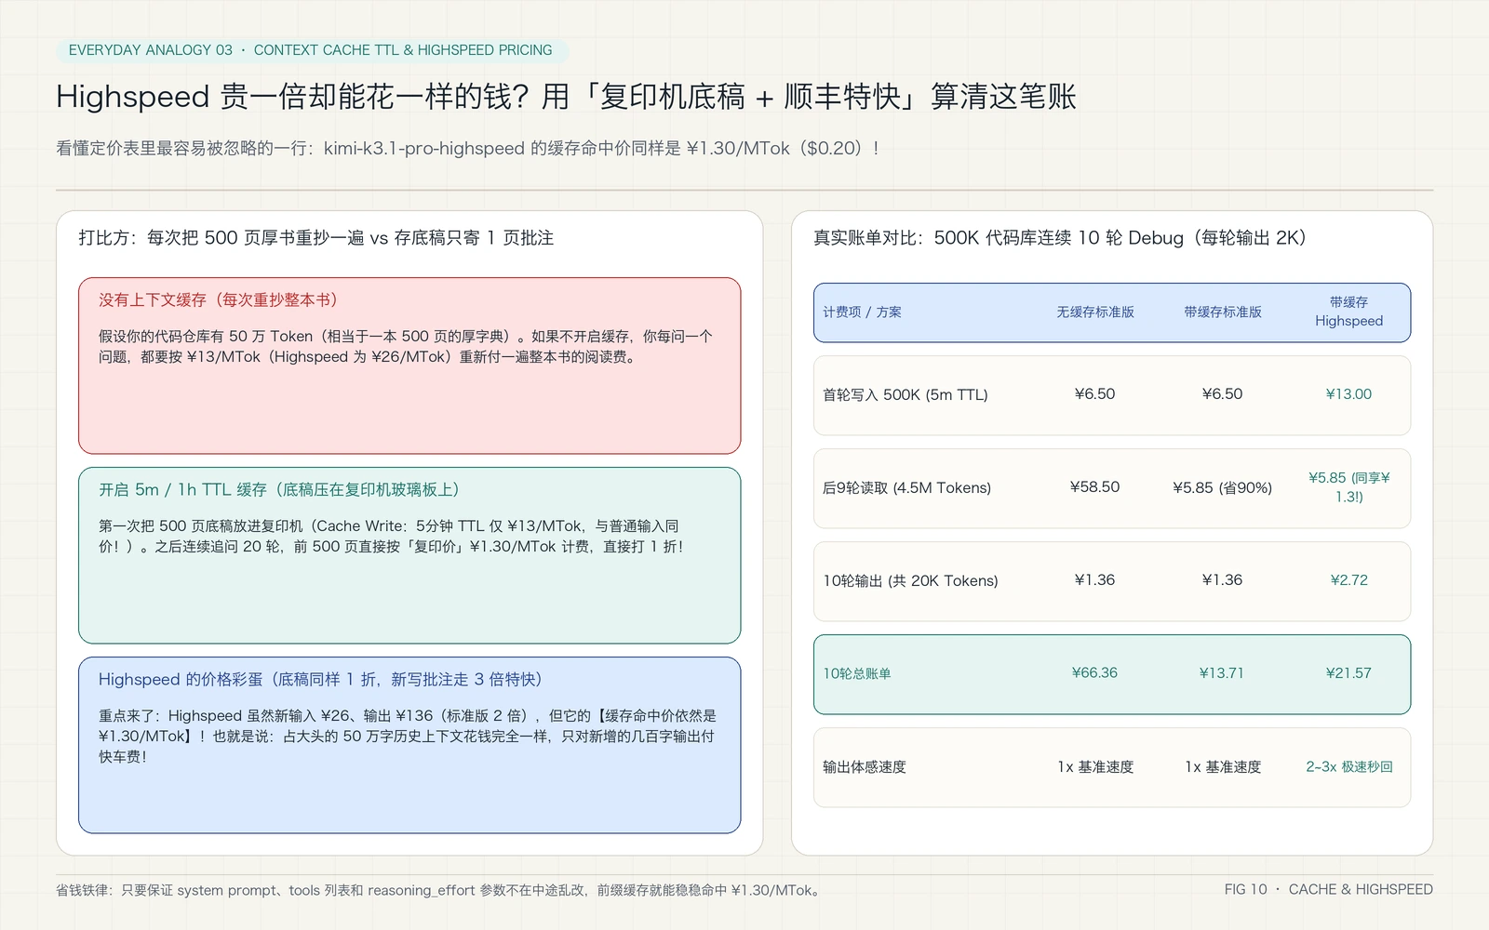The width and height of the screenshot is (1489, 930).
Task: Click the '¥5.85 (省90%)' cell
Action: 1222,488
